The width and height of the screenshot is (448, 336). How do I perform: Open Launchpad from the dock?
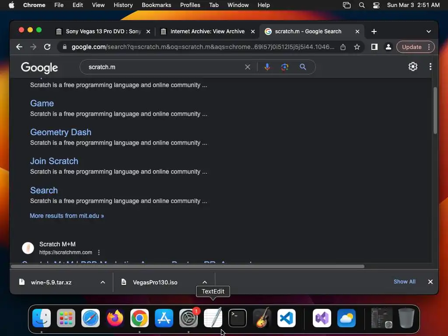[x=66, y=318]
